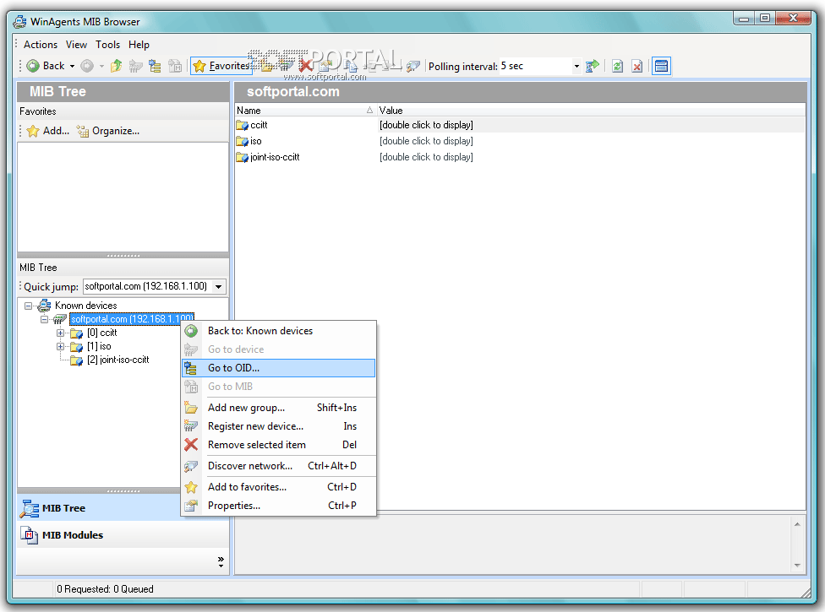Open the Help menu
Screen dimensions: 825x612
tap(139, 45)
